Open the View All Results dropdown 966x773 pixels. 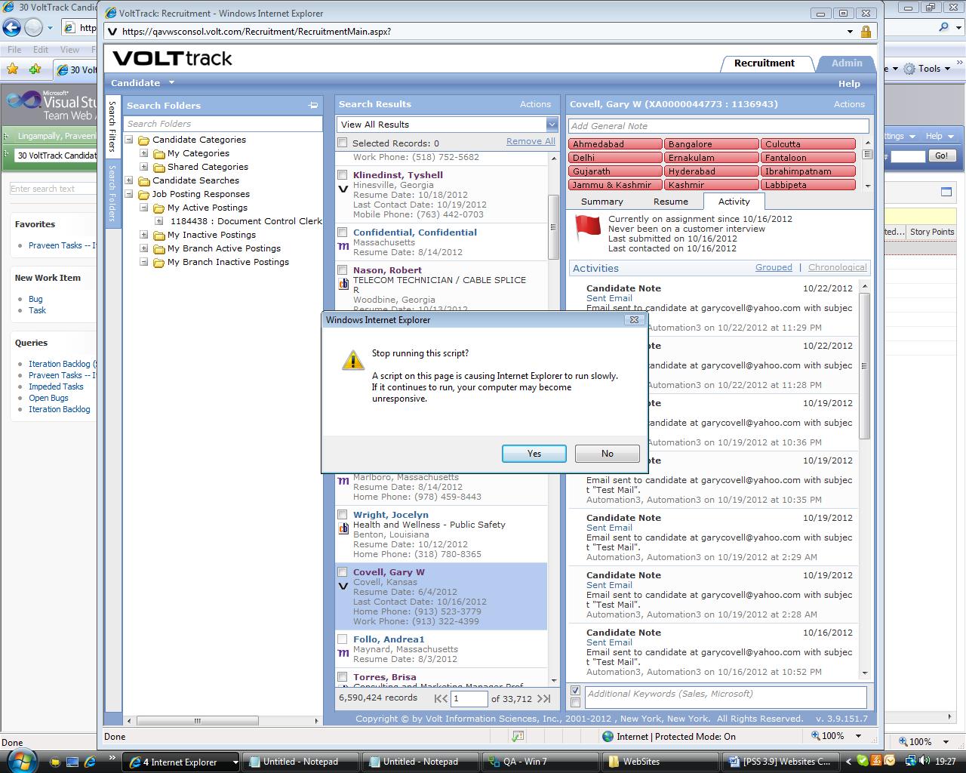click(x=552, y=125)
